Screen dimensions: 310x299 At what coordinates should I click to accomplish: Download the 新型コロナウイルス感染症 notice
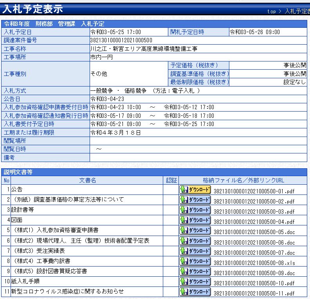[x=195, y=292]
